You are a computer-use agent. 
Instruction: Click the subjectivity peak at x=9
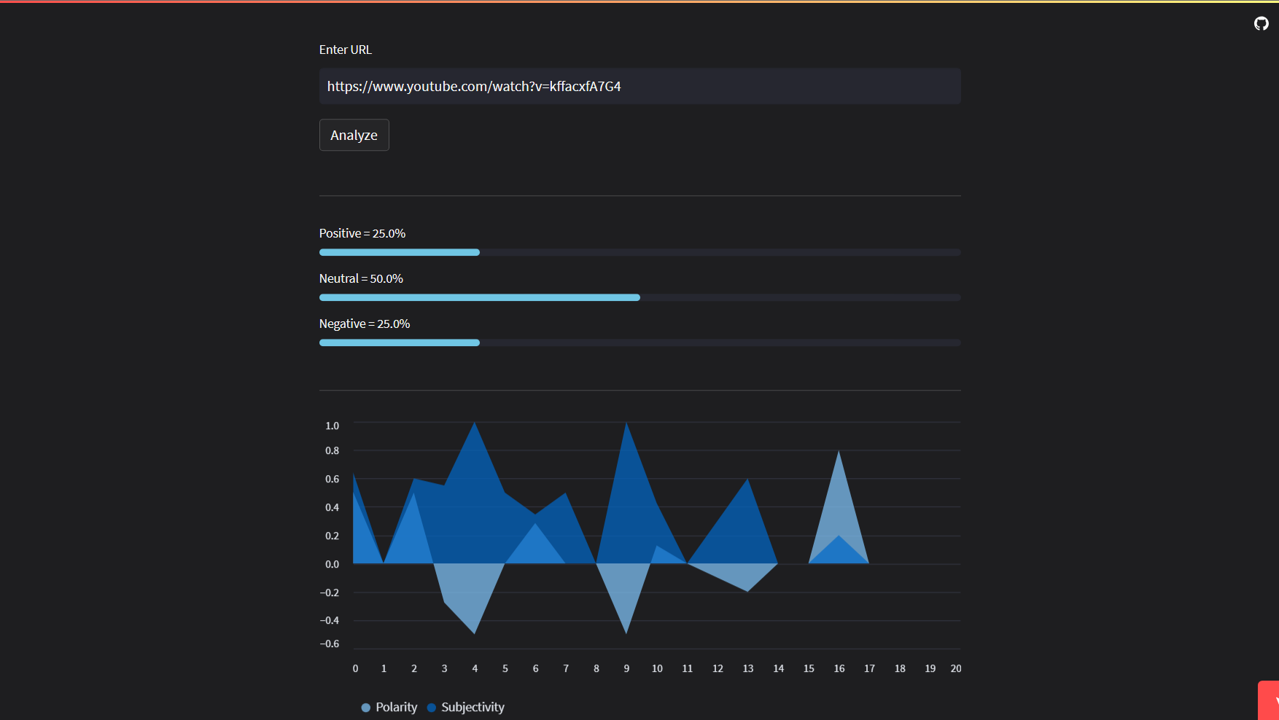tap(626, 423)
